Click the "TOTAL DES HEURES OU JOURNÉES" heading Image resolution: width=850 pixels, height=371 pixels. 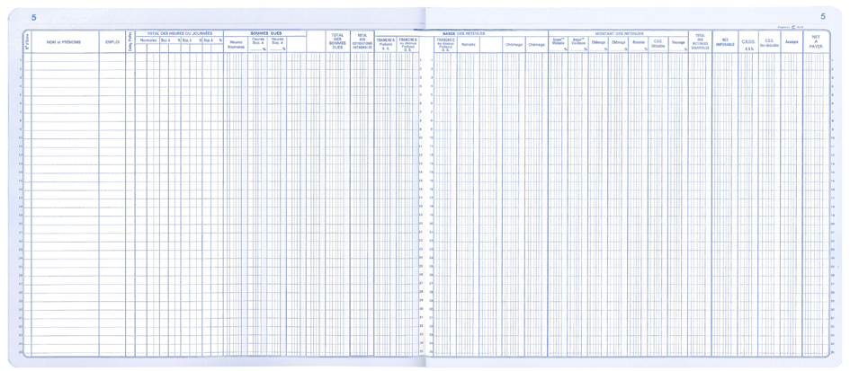point(179,33)
